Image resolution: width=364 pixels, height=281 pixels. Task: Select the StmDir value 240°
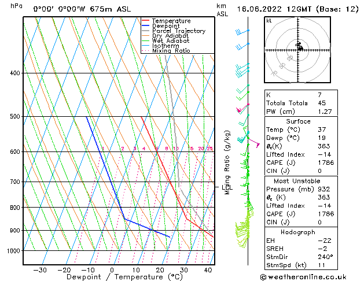click(325, 257)
